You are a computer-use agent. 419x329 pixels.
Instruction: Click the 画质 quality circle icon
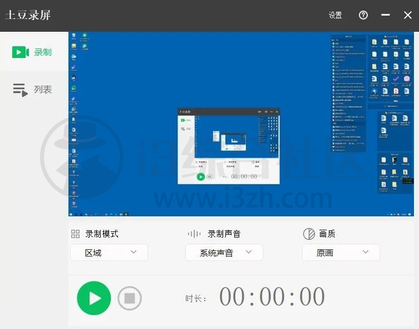[309, 234]
